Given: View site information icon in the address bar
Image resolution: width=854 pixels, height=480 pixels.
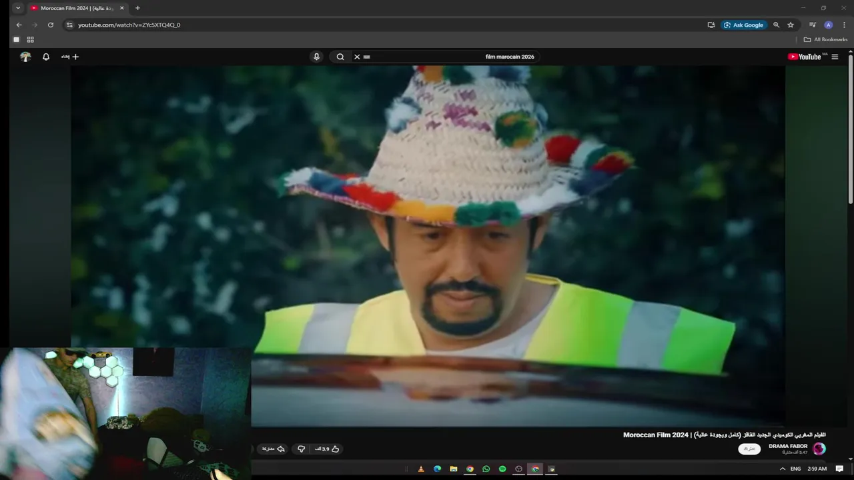Looking at the screenshot, I should click(x=69, y=25).
